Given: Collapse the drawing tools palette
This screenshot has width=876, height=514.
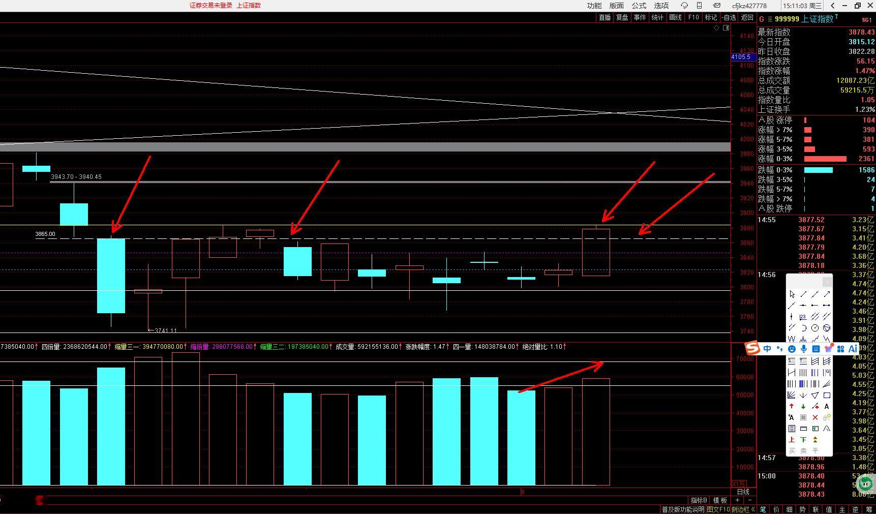Looking at the screenshot, I should pos(827,281).
